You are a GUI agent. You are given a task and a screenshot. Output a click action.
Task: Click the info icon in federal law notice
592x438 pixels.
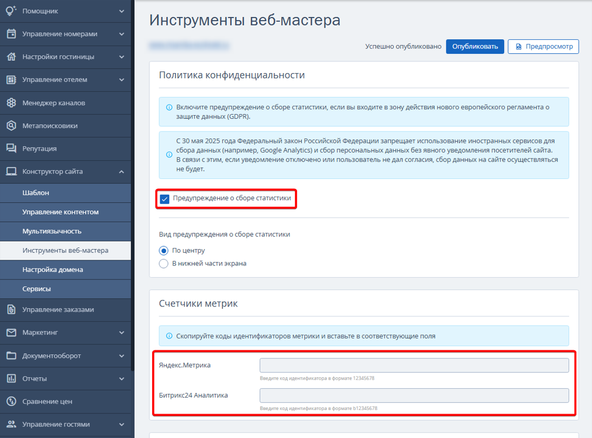[169, 155]
